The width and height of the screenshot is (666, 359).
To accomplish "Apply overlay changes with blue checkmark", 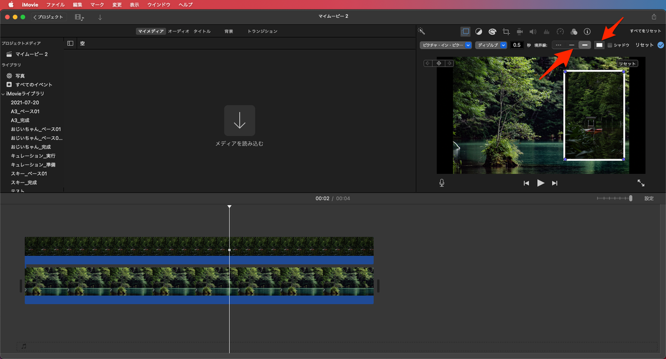I will click(x=660, y=45).
